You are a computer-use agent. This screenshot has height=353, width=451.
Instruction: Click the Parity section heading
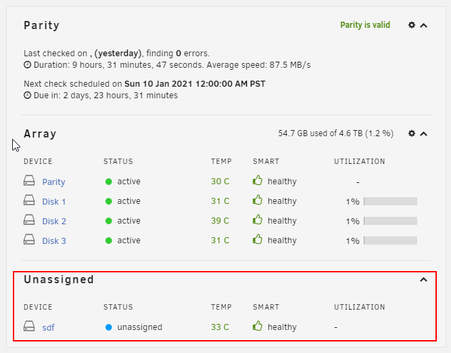pos(41,26)
